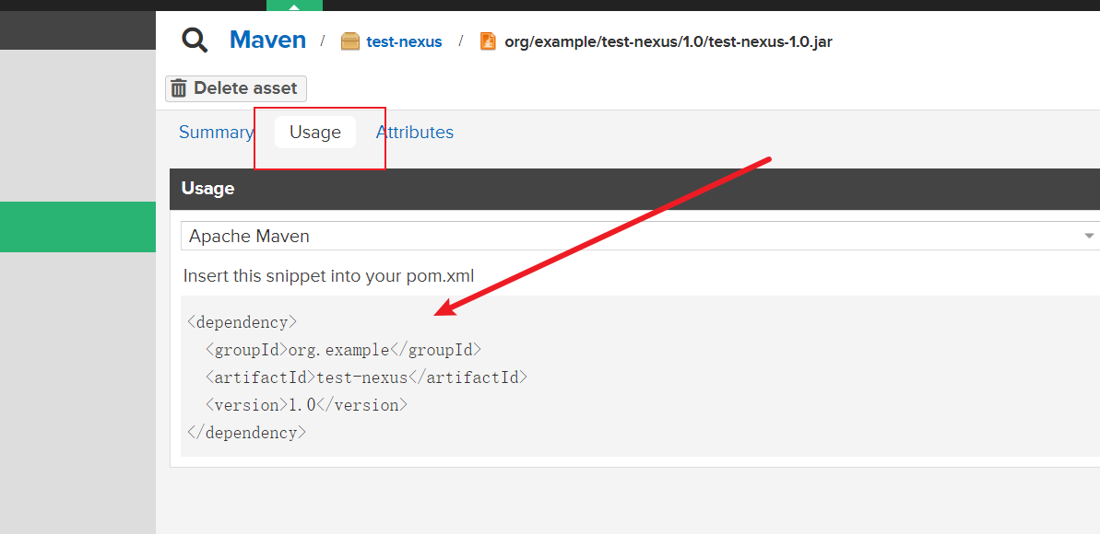Click the dark Usage panel header

click(x=627, y=189)
